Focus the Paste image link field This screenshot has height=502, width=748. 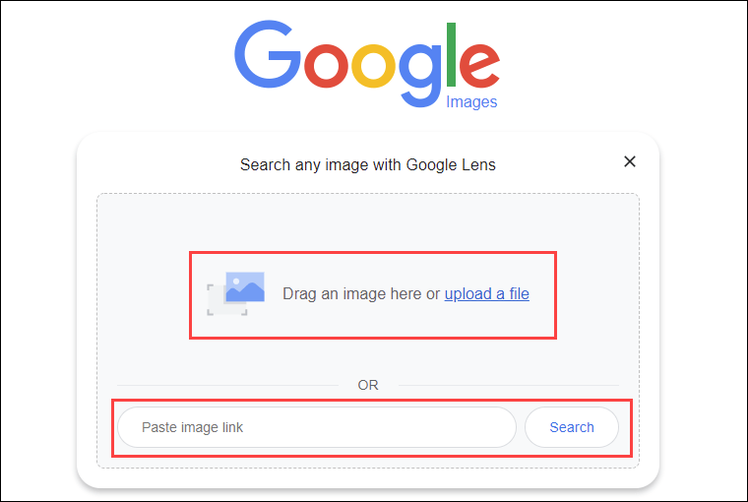(317, 427)
